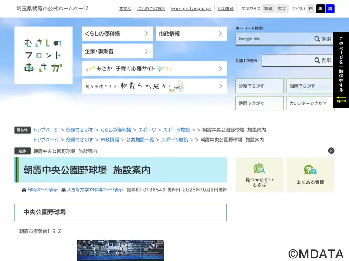The width and height of the screenshot is (349, 261).
Task: Open the よくある質問 FAQ icon
Action: point(310,175)
